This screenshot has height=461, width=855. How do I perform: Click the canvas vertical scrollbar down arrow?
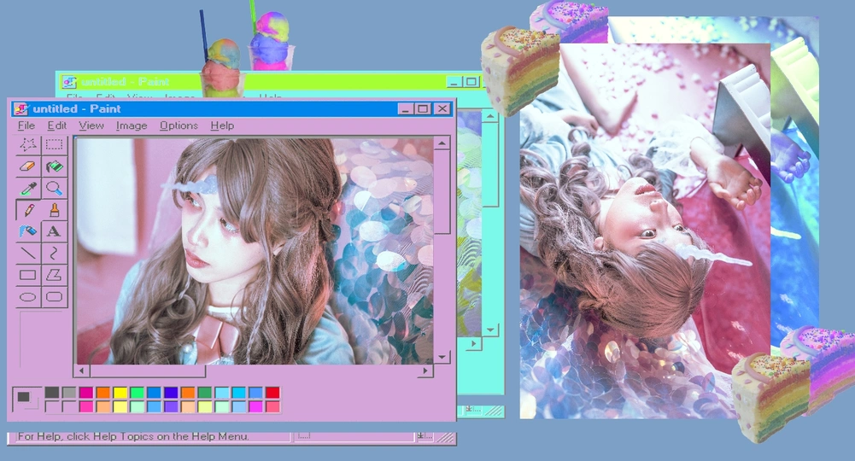(x=442, y=357)
